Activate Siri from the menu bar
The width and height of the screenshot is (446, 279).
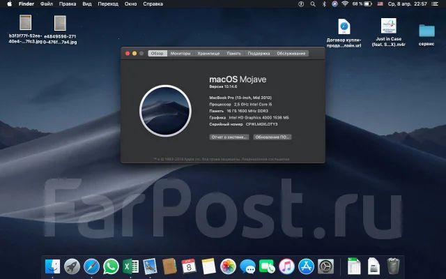tap(334, 4)
